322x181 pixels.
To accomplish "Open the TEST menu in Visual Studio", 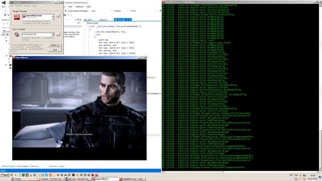I will tap(70, 7).
